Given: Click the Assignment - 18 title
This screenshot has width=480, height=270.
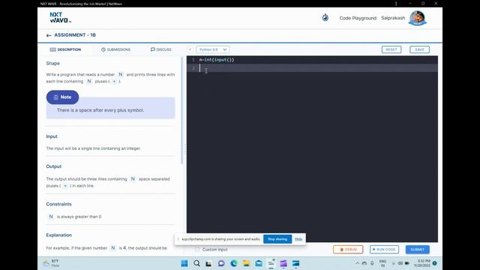Looking at the screenshot, I should 75,35.
